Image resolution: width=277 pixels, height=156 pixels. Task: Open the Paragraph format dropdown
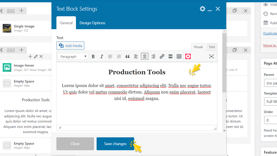(73, 57)
